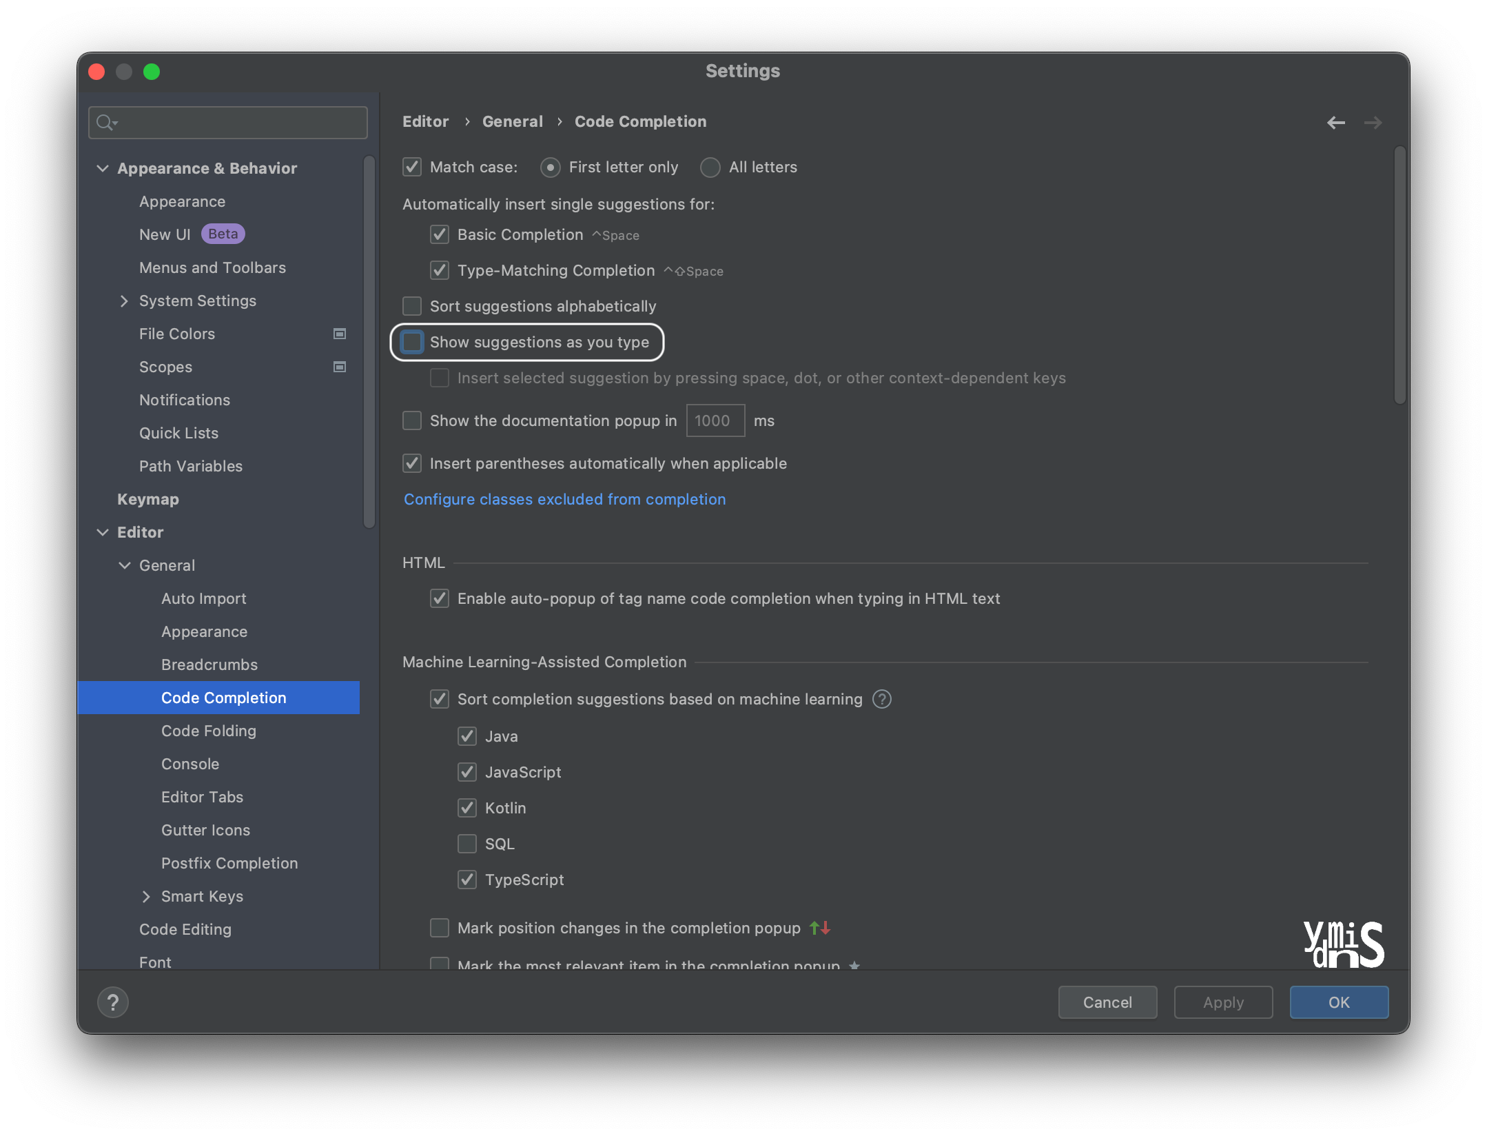Enable Show suggestions as you type
This screenshot has width=1487, height=1136.
tap(412, 342)
